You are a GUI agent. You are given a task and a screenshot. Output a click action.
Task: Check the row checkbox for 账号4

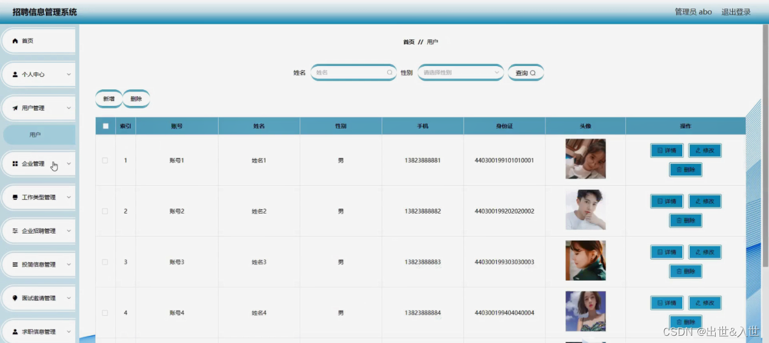click(x=105, y=313)
